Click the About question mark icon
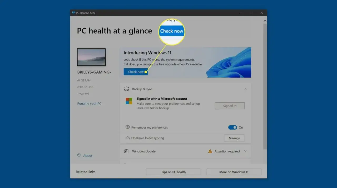Viewport: 337px width, 188px height. (79, 155)
